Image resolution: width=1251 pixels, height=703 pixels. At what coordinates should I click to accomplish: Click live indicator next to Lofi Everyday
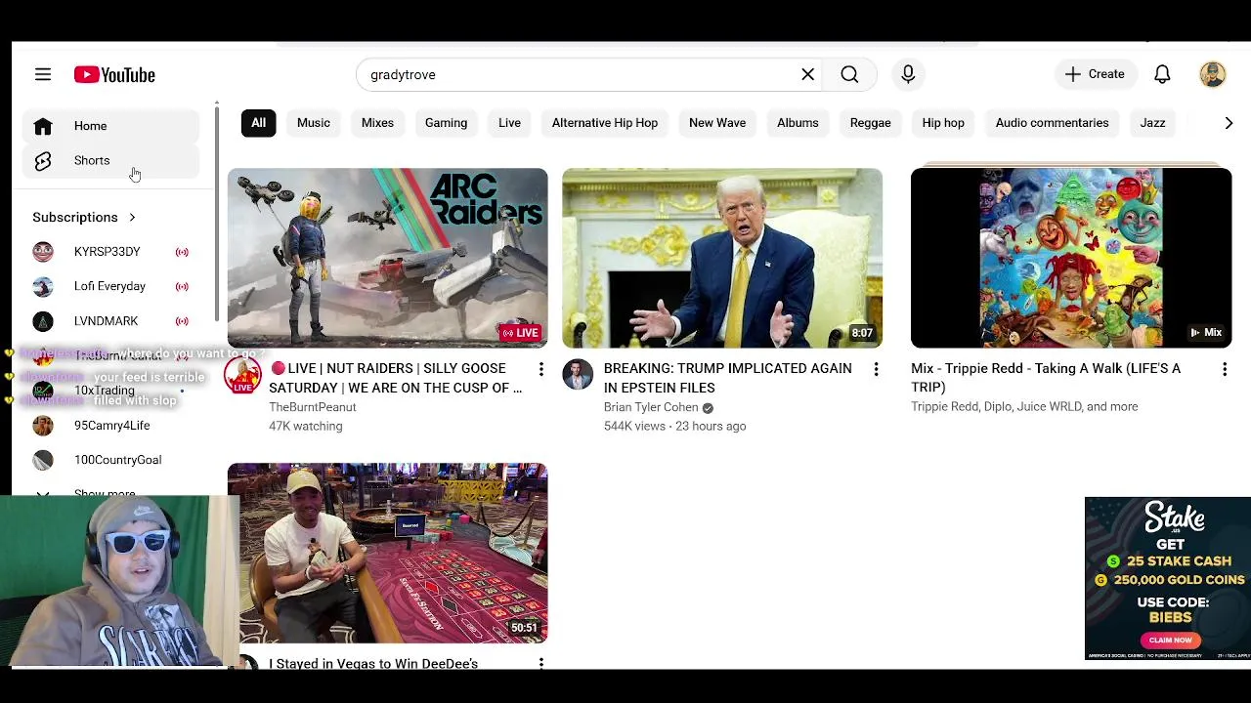coord(182,286)
